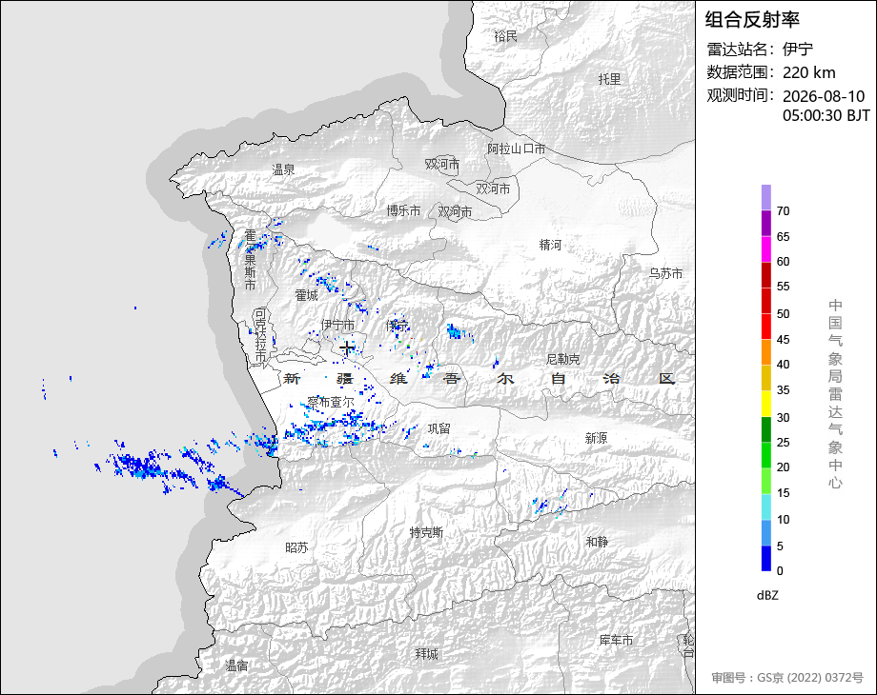Click the 220 km data range value

pos(808,72)
